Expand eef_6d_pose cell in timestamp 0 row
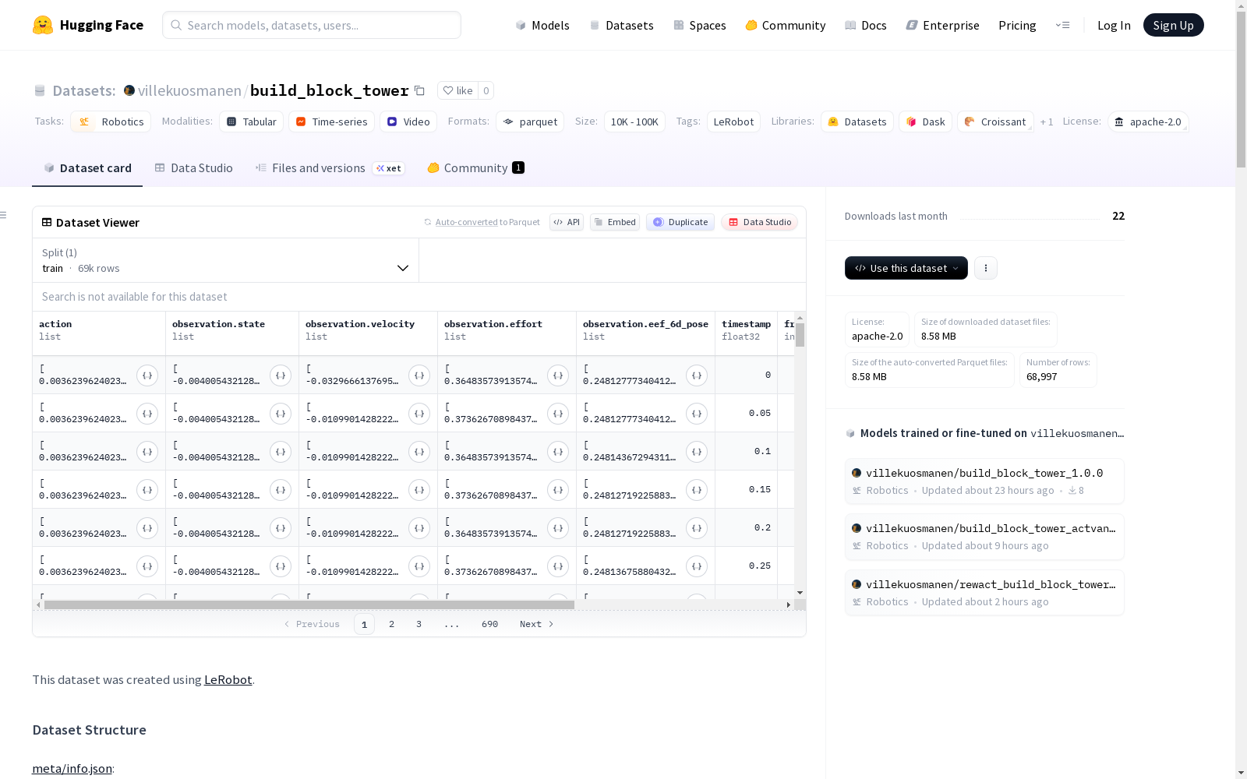1247x779 pixels. coord(697,375)
